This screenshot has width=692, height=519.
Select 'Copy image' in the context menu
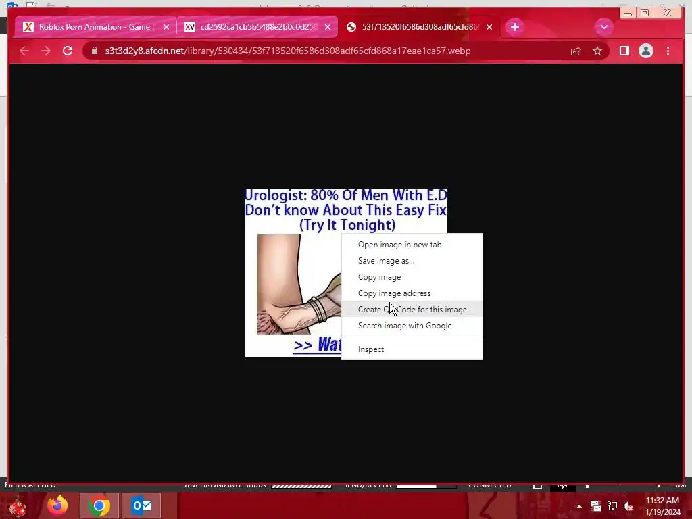[x=412, y=277]
